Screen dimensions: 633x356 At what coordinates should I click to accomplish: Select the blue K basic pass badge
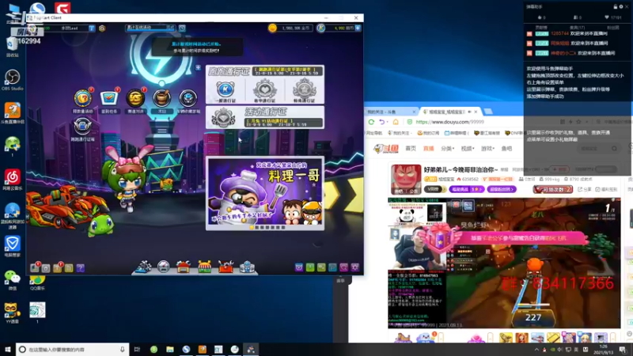pos(225,89)
